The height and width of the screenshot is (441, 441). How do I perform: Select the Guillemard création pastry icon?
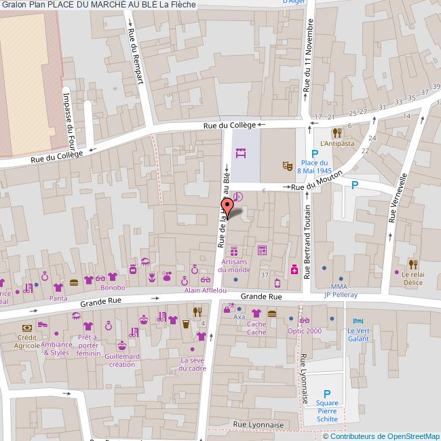pyautogui.click(x=121, y=345)
